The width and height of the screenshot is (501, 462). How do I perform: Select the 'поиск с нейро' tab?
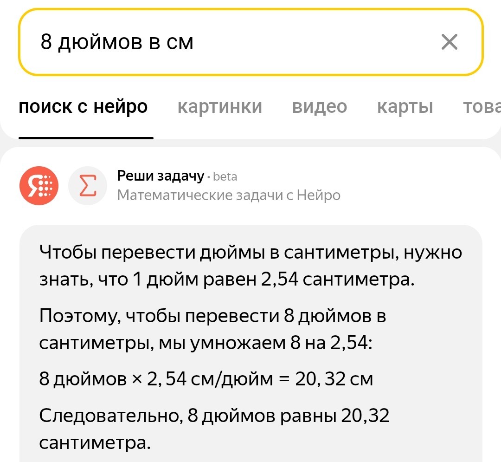pyautogui.click(x=83, y=106)
